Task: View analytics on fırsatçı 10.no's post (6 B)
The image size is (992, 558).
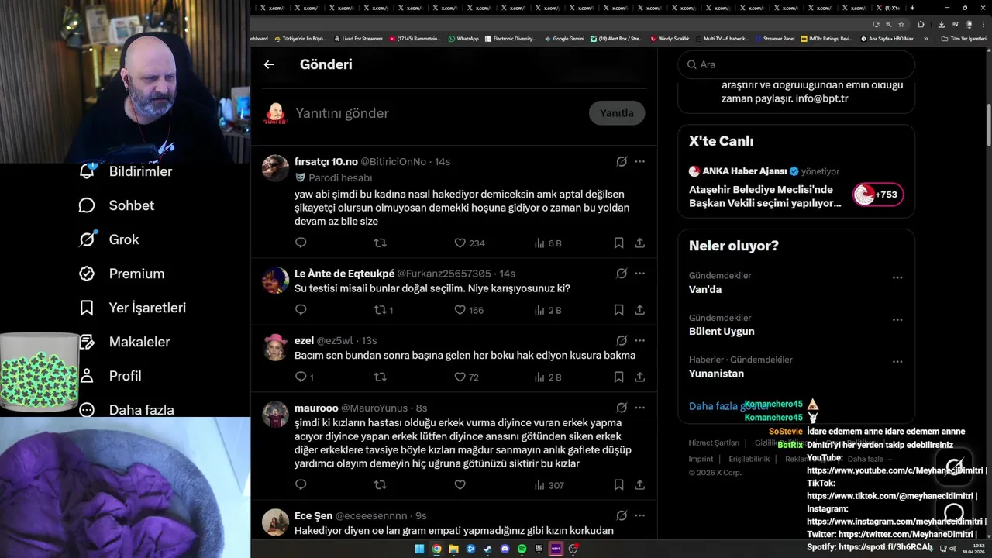Action: [547, 243]
